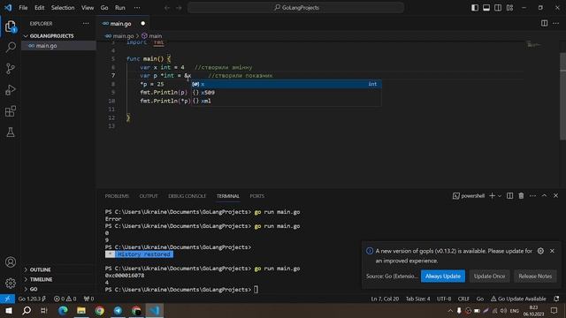The width and height of the screenshot is (566, 318).
Task: Open the Manage gear in activity bar
Action: [11, 284]
